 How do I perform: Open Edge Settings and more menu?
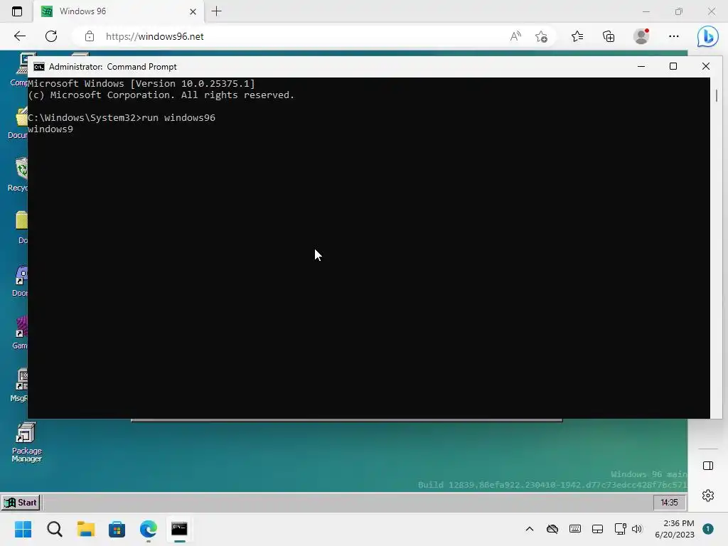click(674, 36)
